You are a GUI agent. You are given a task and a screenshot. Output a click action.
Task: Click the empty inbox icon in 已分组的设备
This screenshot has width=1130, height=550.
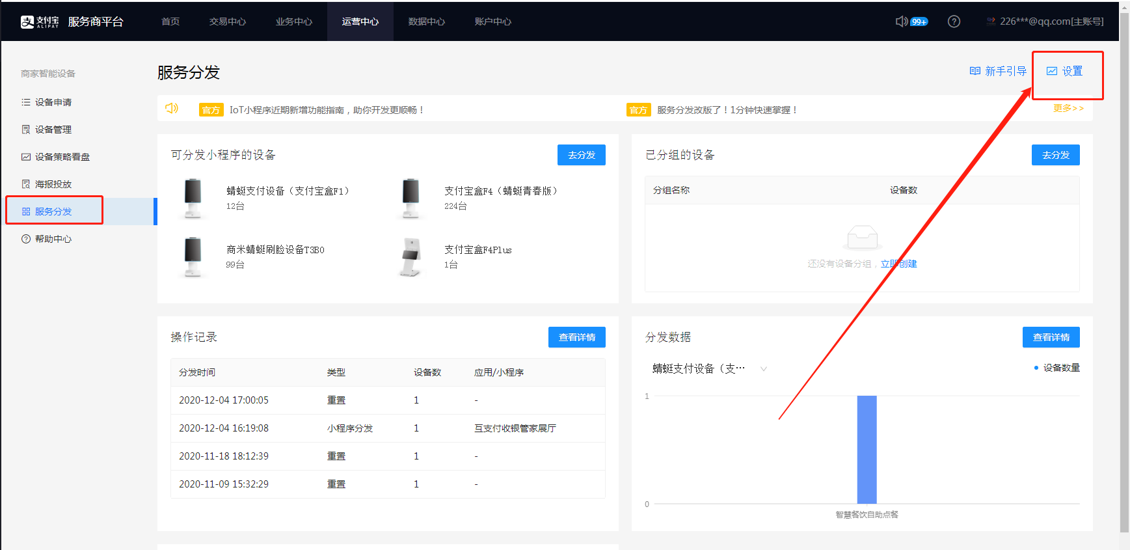click(x=863, y=238)
